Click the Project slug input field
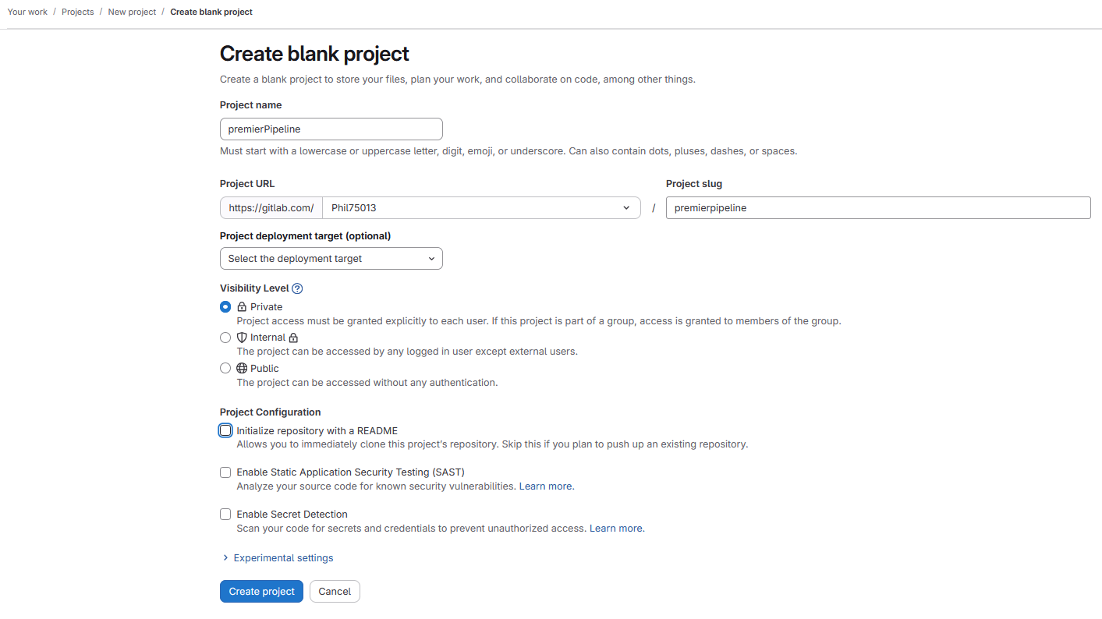The height and width of the screenshot is (619, 1102). (877, 208)
